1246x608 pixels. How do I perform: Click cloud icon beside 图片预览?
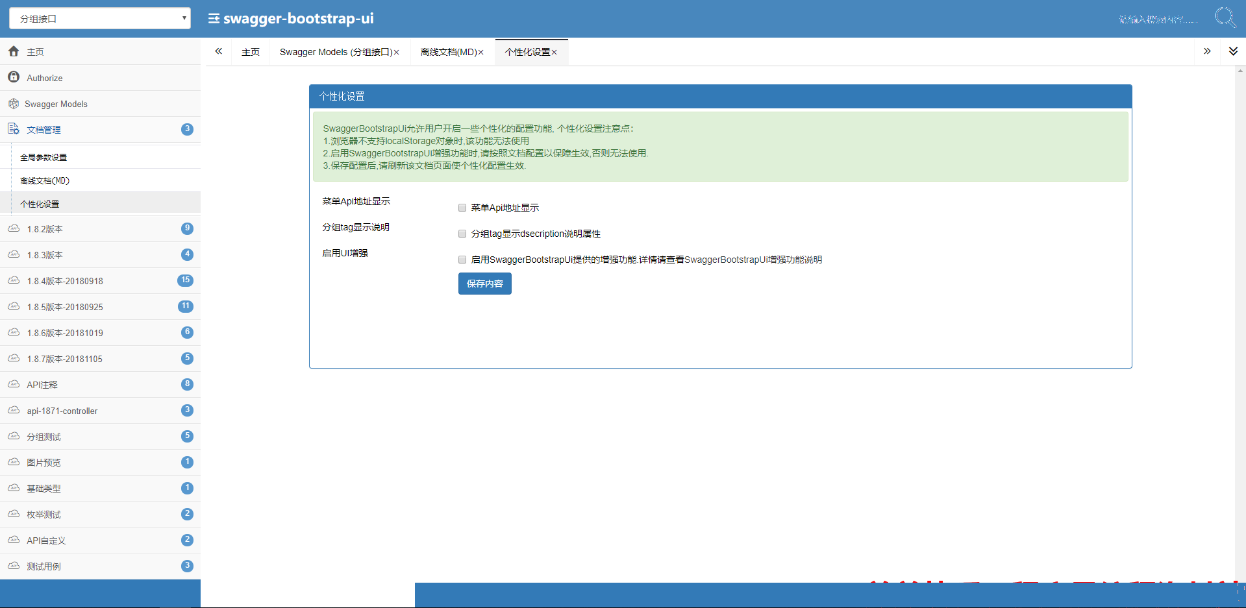(x=14, y=462)
